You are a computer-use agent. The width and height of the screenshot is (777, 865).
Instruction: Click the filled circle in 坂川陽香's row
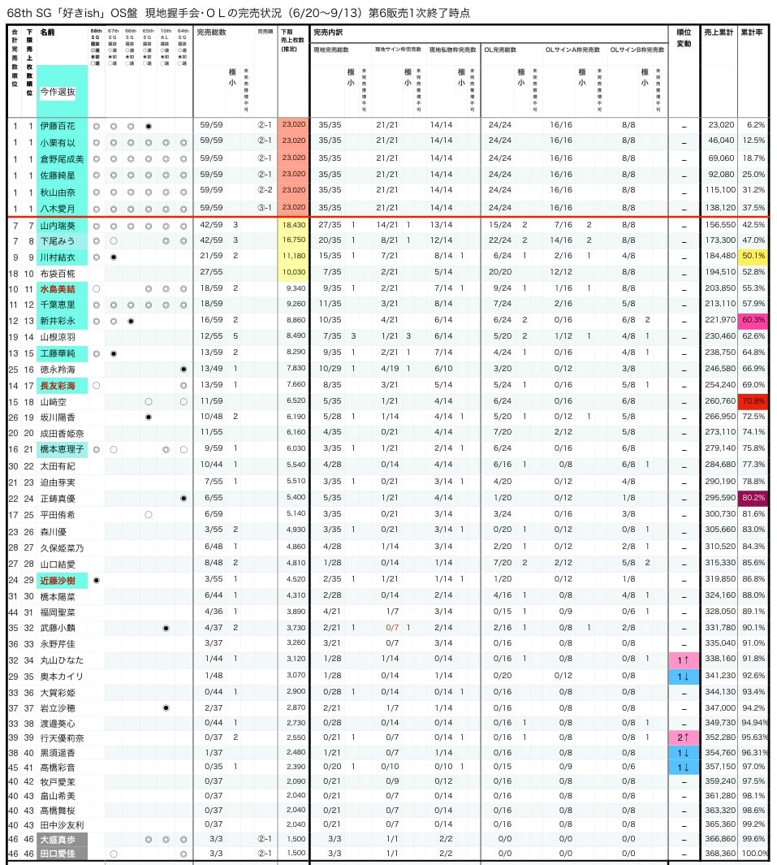[149, 417]
